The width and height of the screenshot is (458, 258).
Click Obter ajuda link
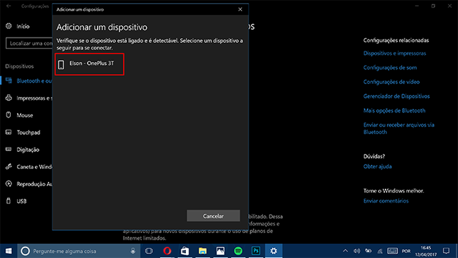pyautogui.click(x=377, y=167)
